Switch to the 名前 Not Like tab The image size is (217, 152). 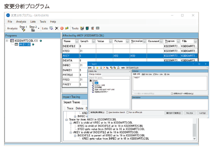click(147, 74)
